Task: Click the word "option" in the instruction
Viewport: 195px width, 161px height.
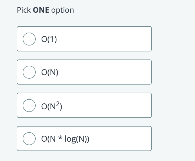Action: [x=62, y=10]
